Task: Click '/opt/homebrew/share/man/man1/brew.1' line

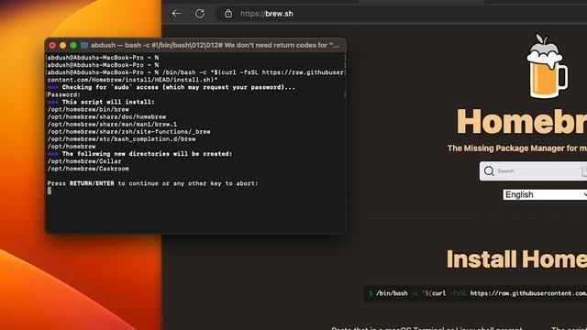Action: point(112,125)
